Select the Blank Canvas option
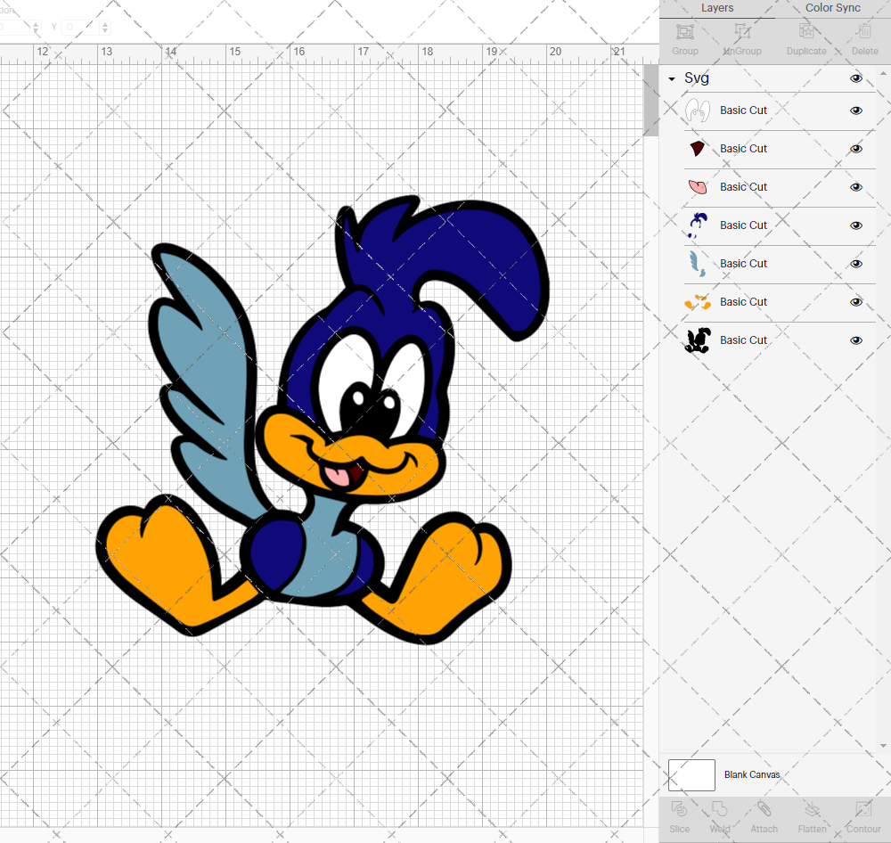The image size is (891, 843). [752, 774]
